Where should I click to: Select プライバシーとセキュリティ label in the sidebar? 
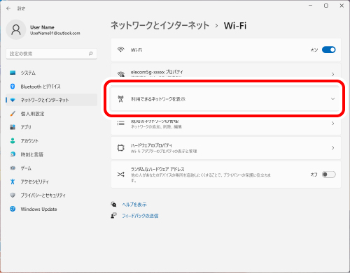coord(43,195)
